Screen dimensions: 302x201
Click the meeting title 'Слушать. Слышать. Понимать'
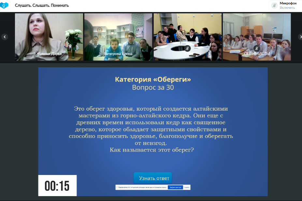click(42, 6)
